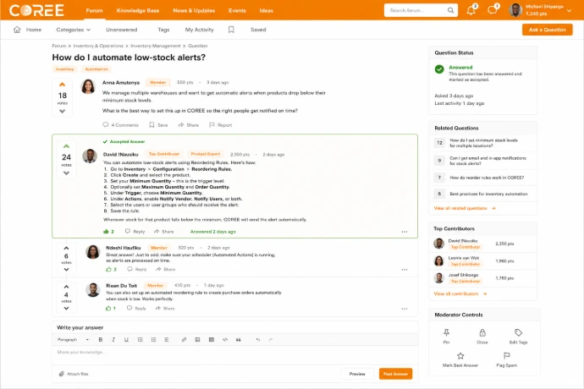Open the 4 Comments on the question
The image size is (584, 389).
click(120, 125)
